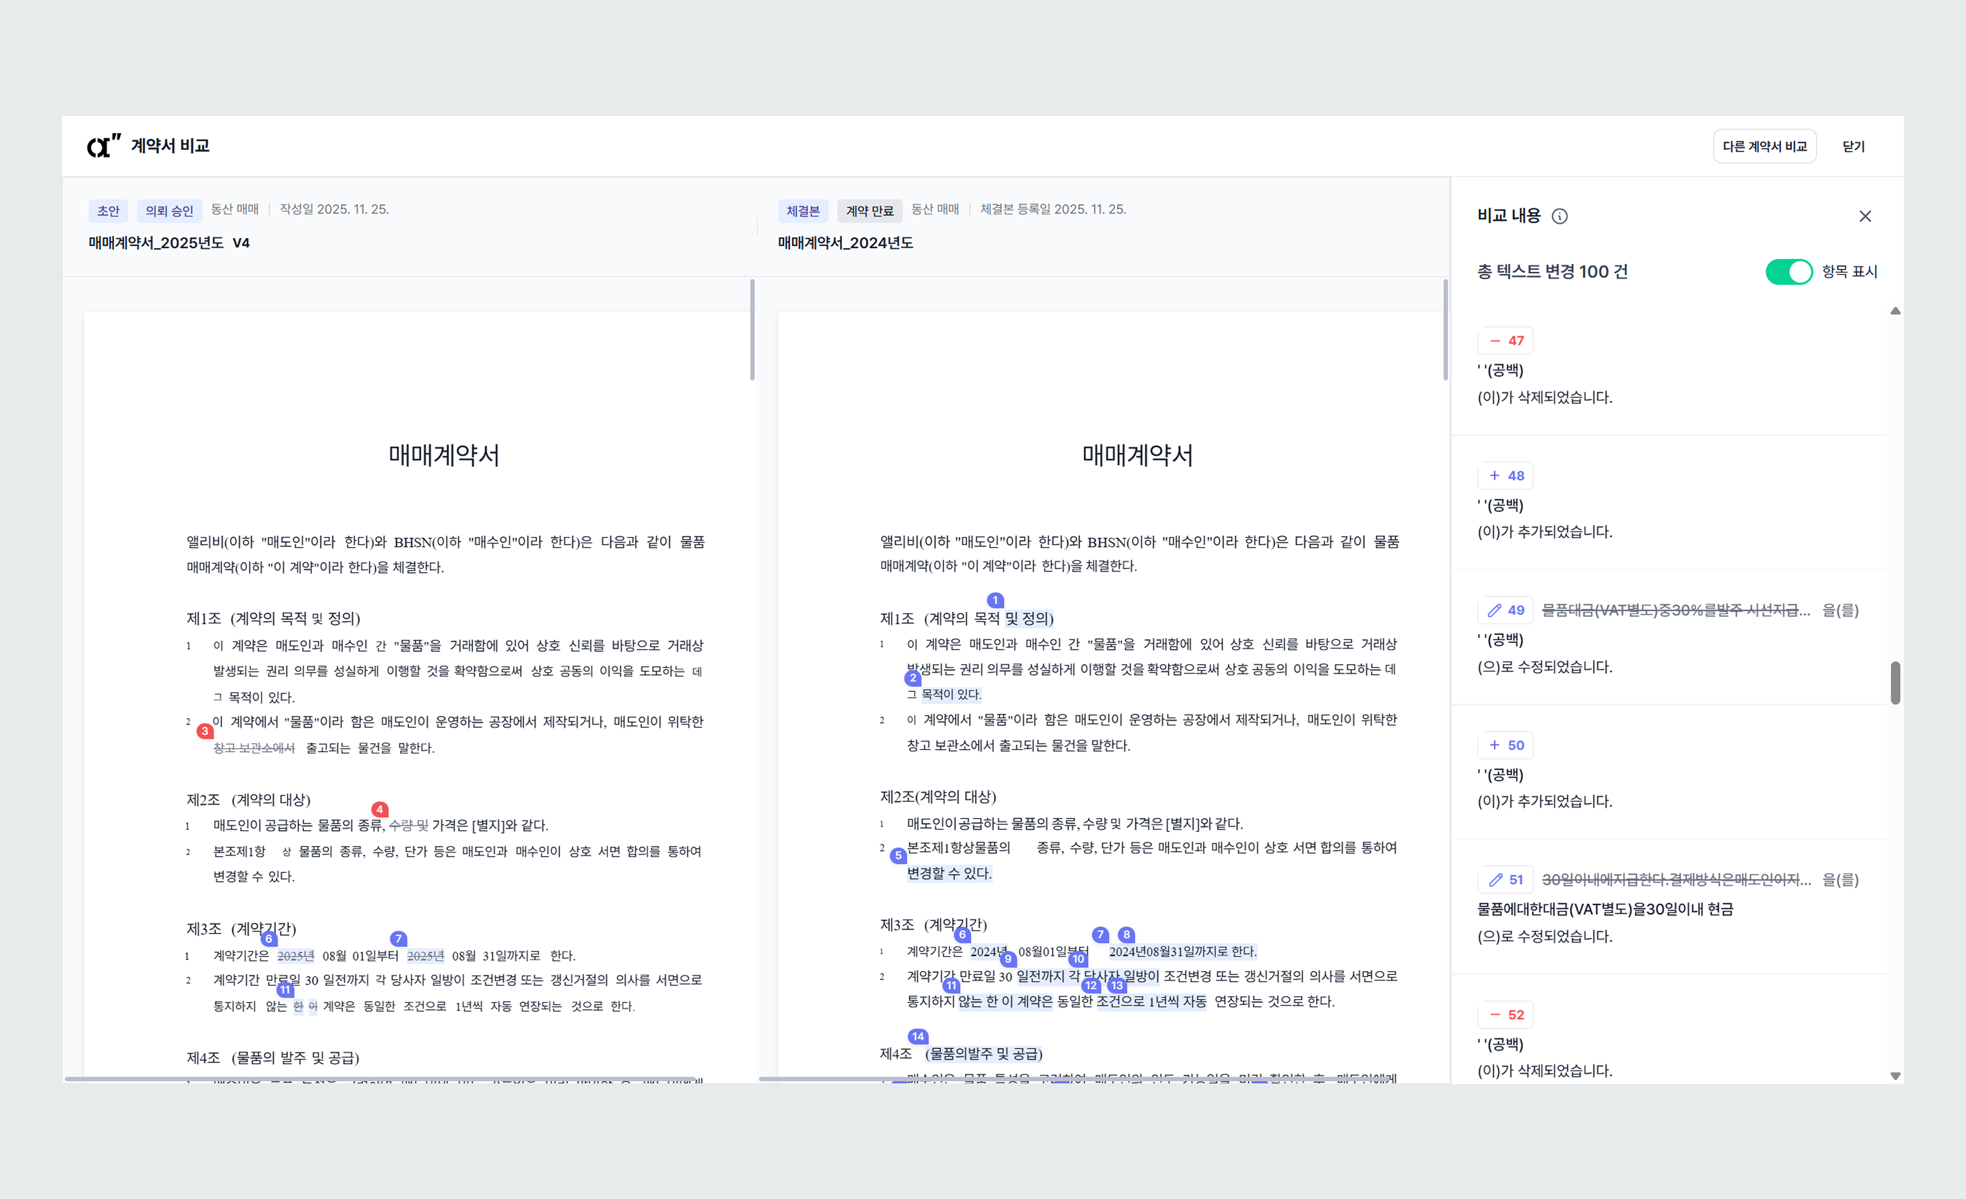Image resolution: width=1966 pixels, height=1199 pixels.
Task: Click the logo icon next to 계약서 비교
Action: tap(104, 146)
